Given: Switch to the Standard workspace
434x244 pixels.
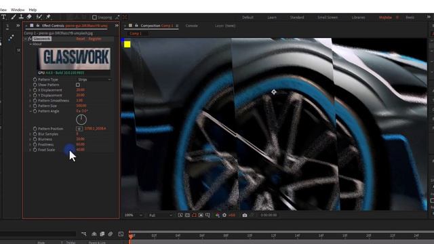Looking at the screenshot, I should (x=297, y=17).
